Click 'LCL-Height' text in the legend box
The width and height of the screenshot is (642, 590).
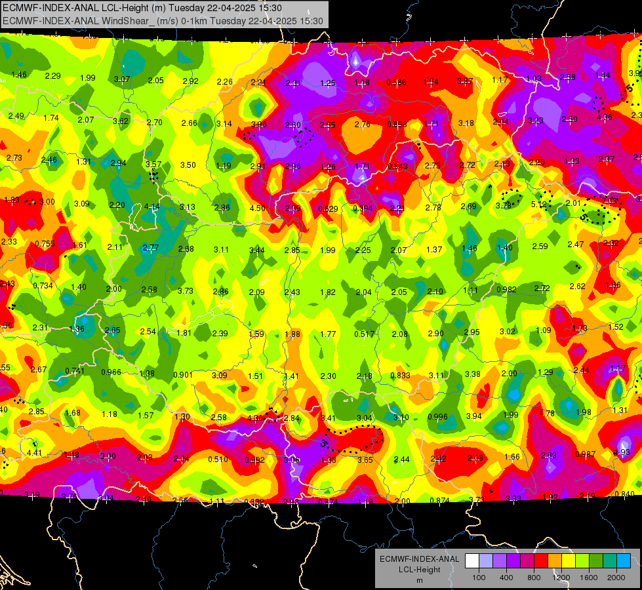point(419,570)
